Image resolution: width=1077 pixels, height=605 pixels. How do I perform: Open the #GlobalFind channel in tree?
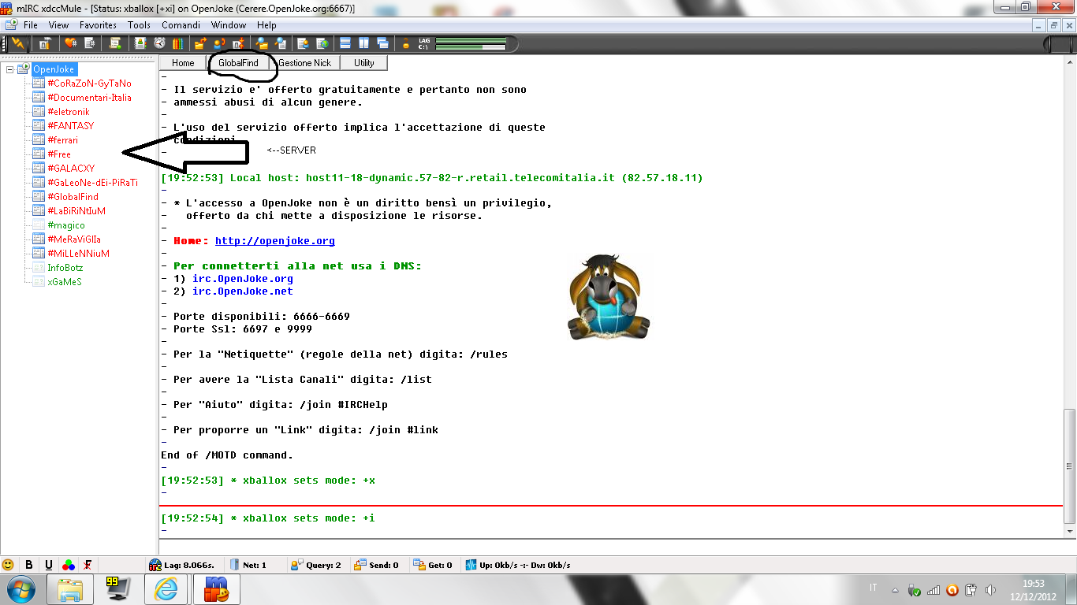click(x=73, y=197)
